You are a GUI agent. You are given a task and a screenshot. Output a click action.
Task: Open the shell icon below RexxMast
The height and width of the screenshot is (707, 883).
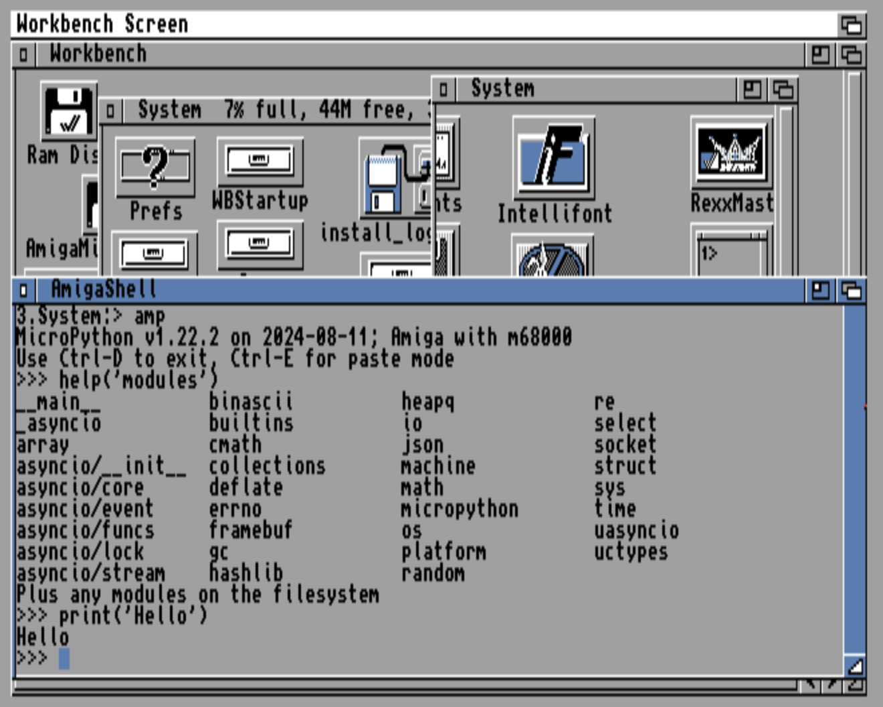click(731, 251)
